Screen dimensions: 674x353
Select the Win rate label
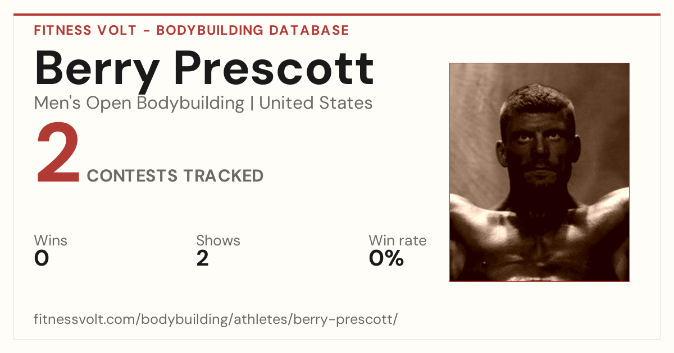(398, 240)
